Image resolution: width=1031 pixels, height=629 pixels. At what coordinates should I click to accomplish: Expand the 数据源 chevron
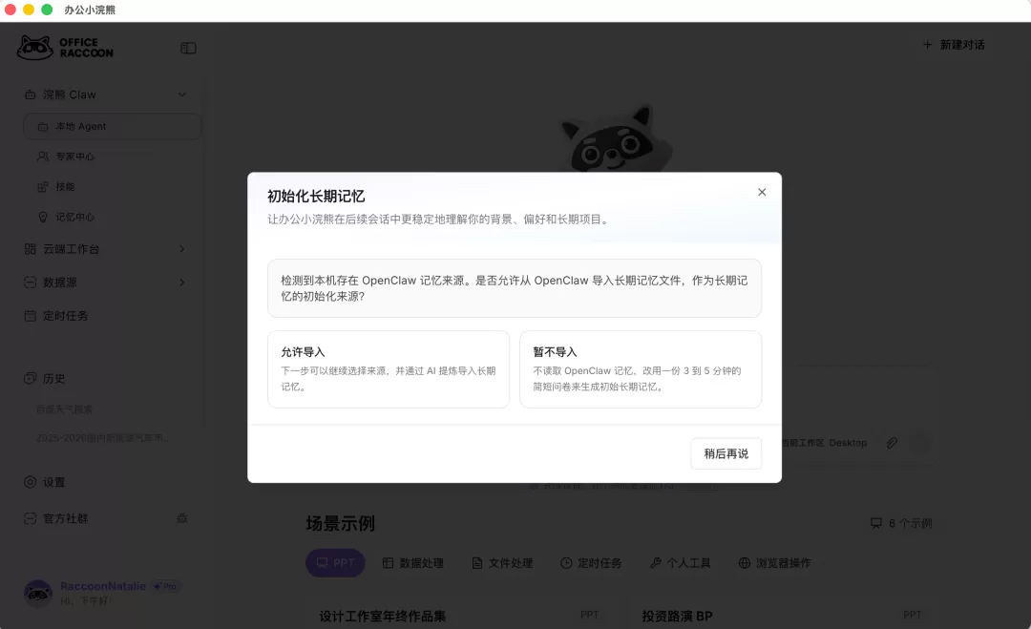pos(182,282)
